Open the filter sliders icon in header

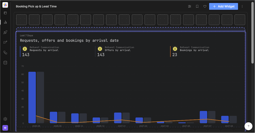[190, 6]
